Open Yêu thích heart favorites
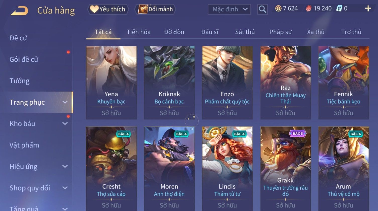Image resolution: width=378 pixels, height=211 pixels. click(x=108, y=9)
